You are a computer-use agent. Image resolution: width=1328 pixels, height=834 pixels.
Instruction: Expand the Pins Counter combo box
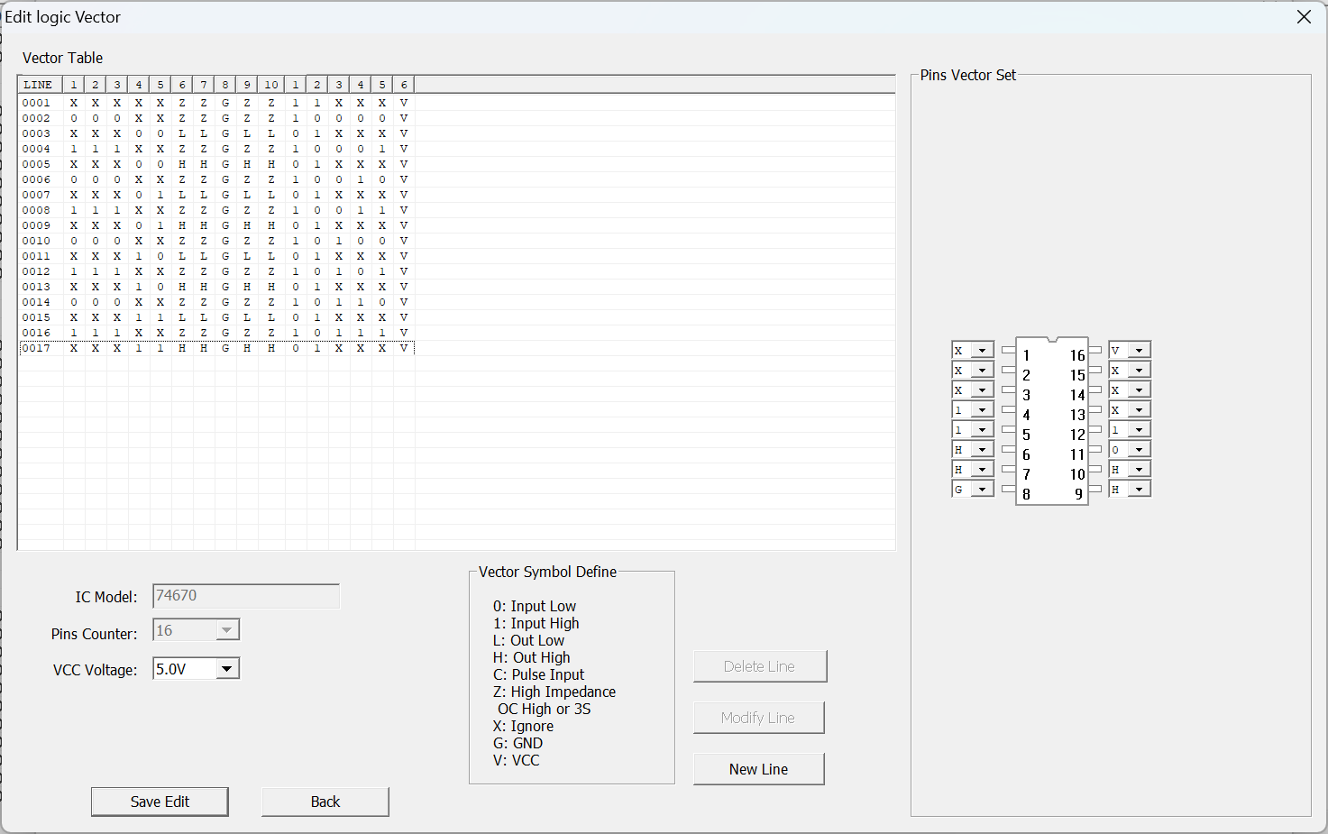click(x=227, y=630)
